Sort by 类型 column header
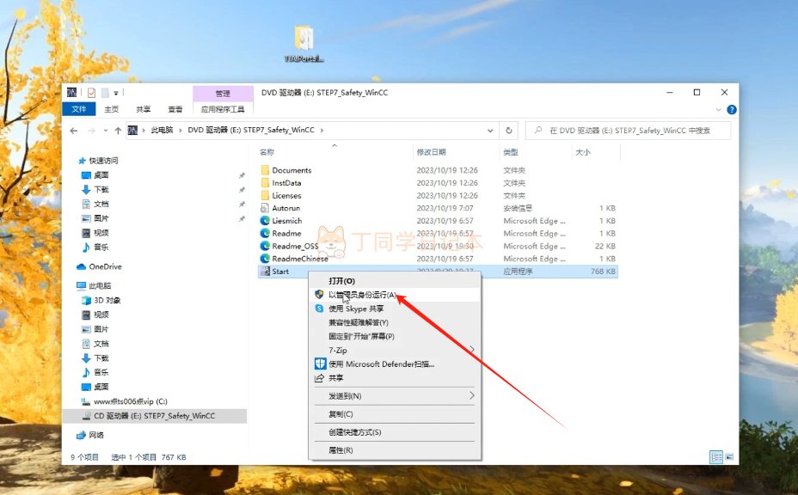The width and height of the screenshot is (798, 495). (x=511, y=152)
